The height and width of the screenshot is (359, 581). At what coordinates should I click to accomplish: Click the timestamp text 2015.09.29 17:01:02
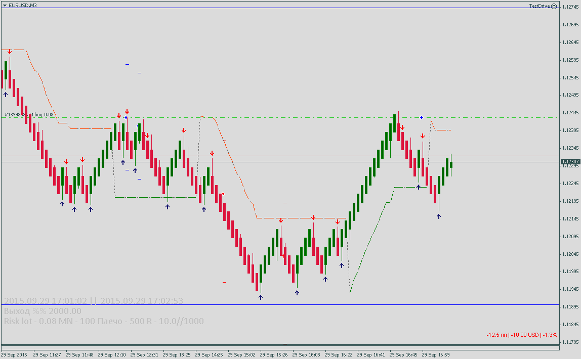point(46,301)
